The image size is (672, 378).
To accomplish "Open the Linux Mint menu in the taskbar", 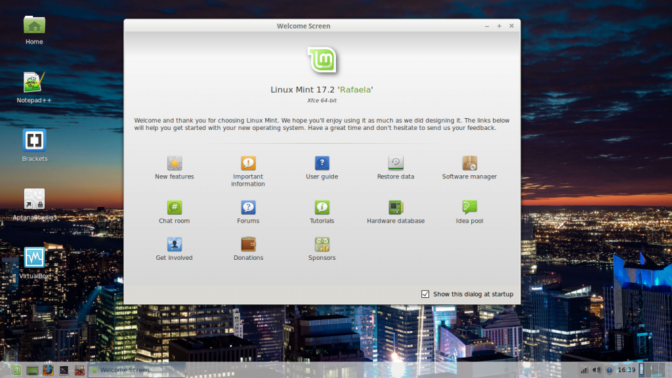I will tap(14, 370).
